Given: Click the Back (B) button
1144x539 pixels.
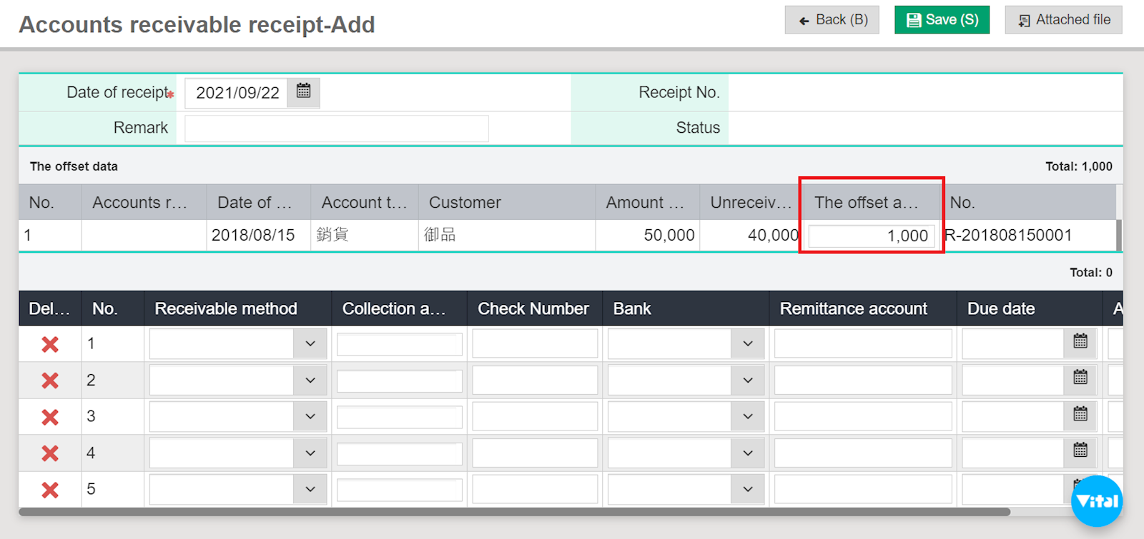Looking at the screenshot, I should point(832,20).
